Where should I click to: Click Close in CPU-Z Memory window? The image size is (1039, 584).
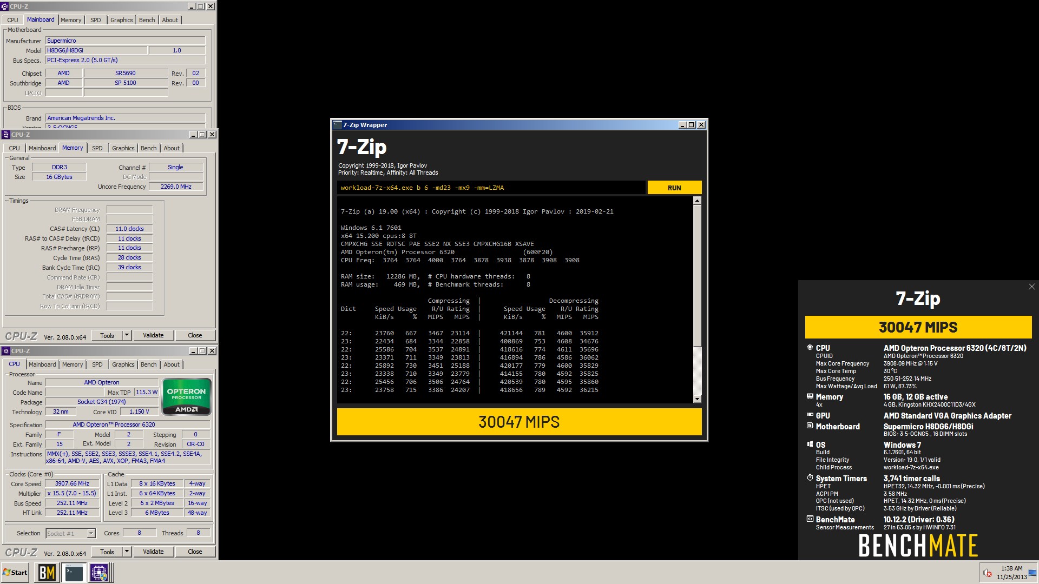195,335
